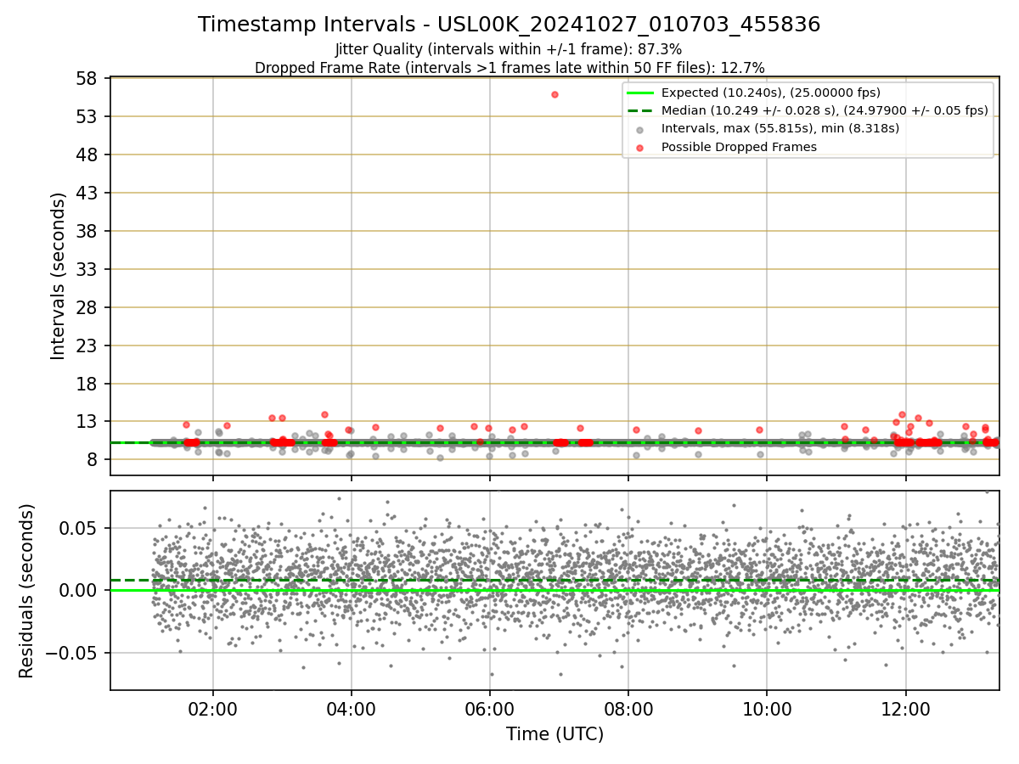Click the red dot marker in the legend

click(640, 147)
